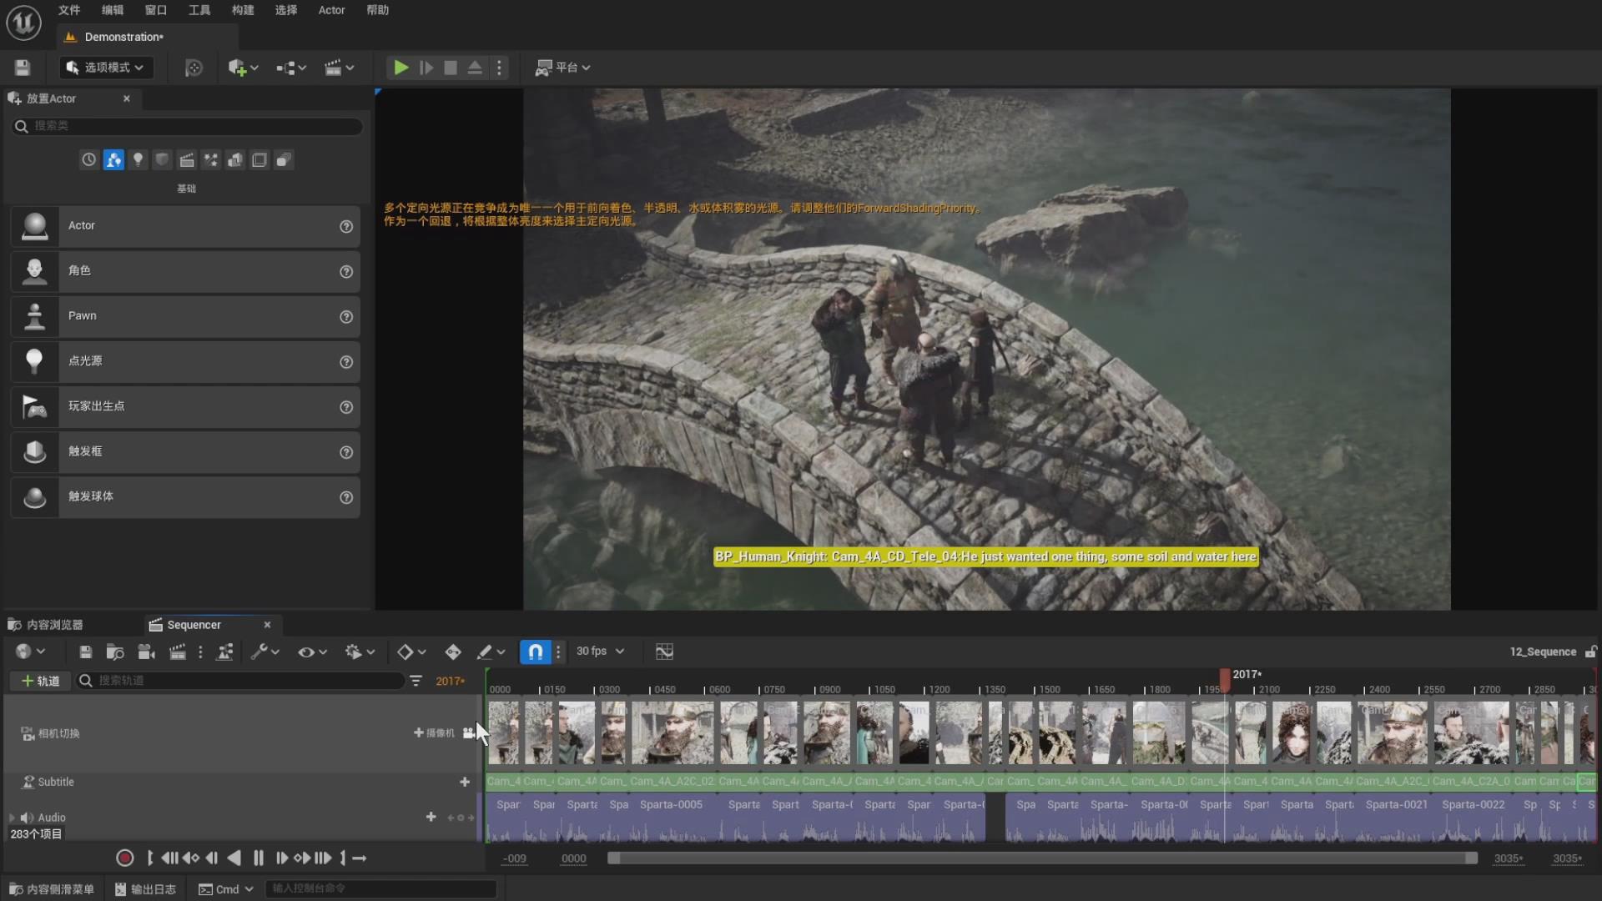Add section on Subtitle track with plus
The height and width of the screenshot is (901, 1602).
click(x=465, y=782)
